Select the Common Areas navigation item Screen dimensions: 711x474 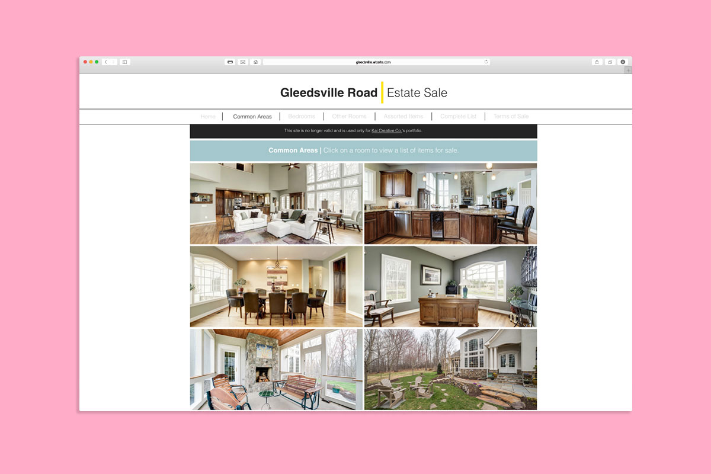pos(252,117)
